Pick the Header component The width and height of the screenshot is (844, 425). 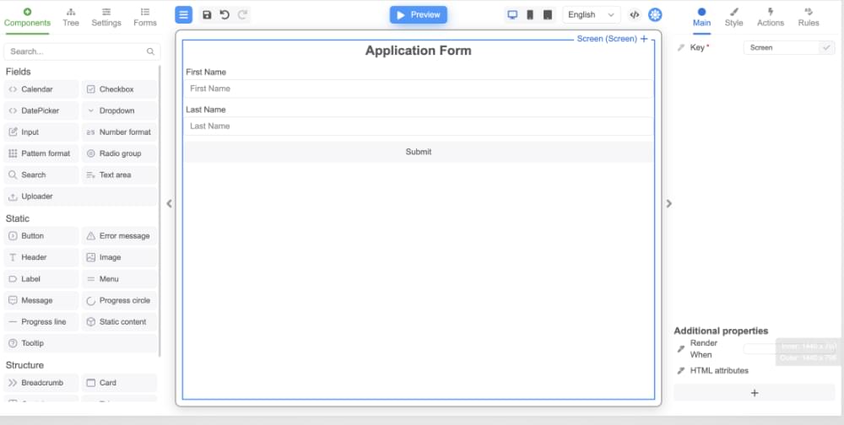tap(41, 257)
